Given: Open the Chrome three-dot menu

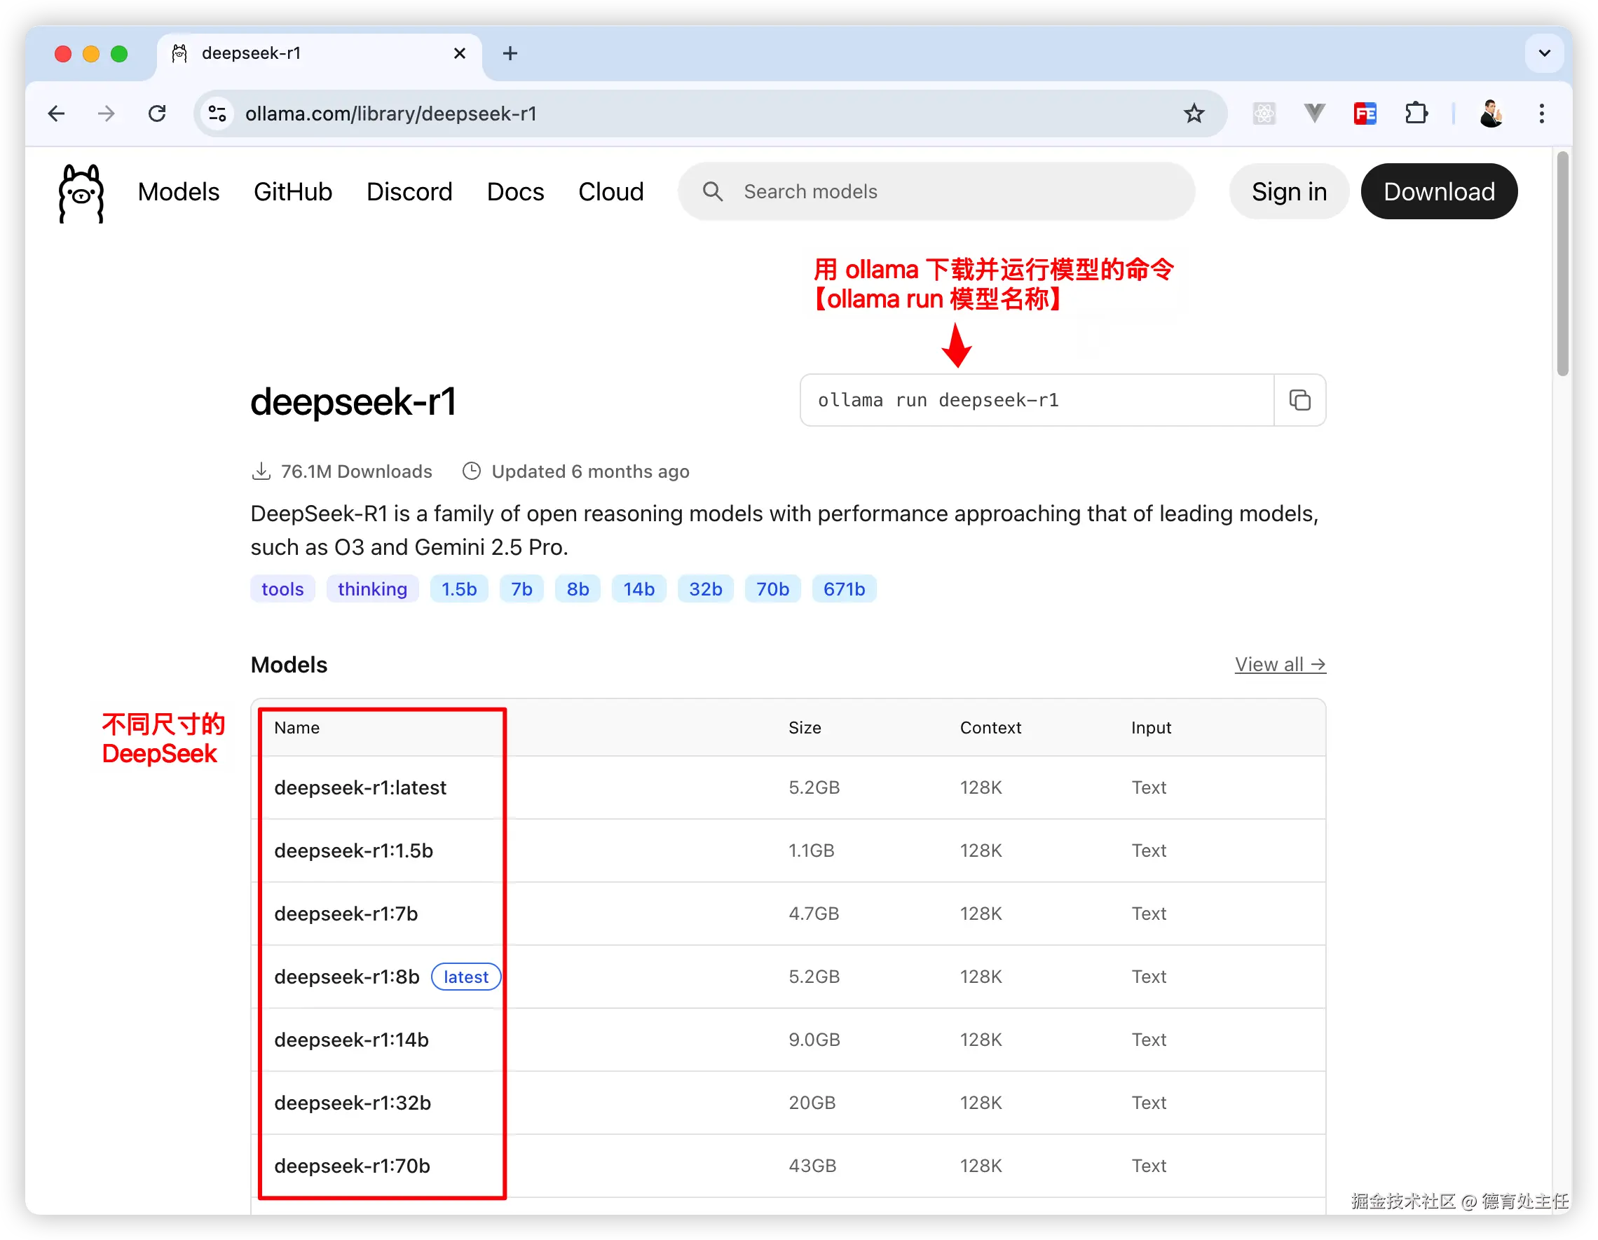Looking at the screenshot, I should tap(1541, 113).
